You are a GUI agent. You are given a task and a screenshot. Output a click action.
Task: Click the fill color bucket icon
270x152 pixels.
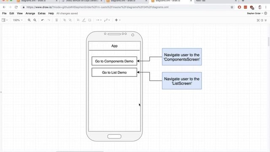[x=78, y=20]
